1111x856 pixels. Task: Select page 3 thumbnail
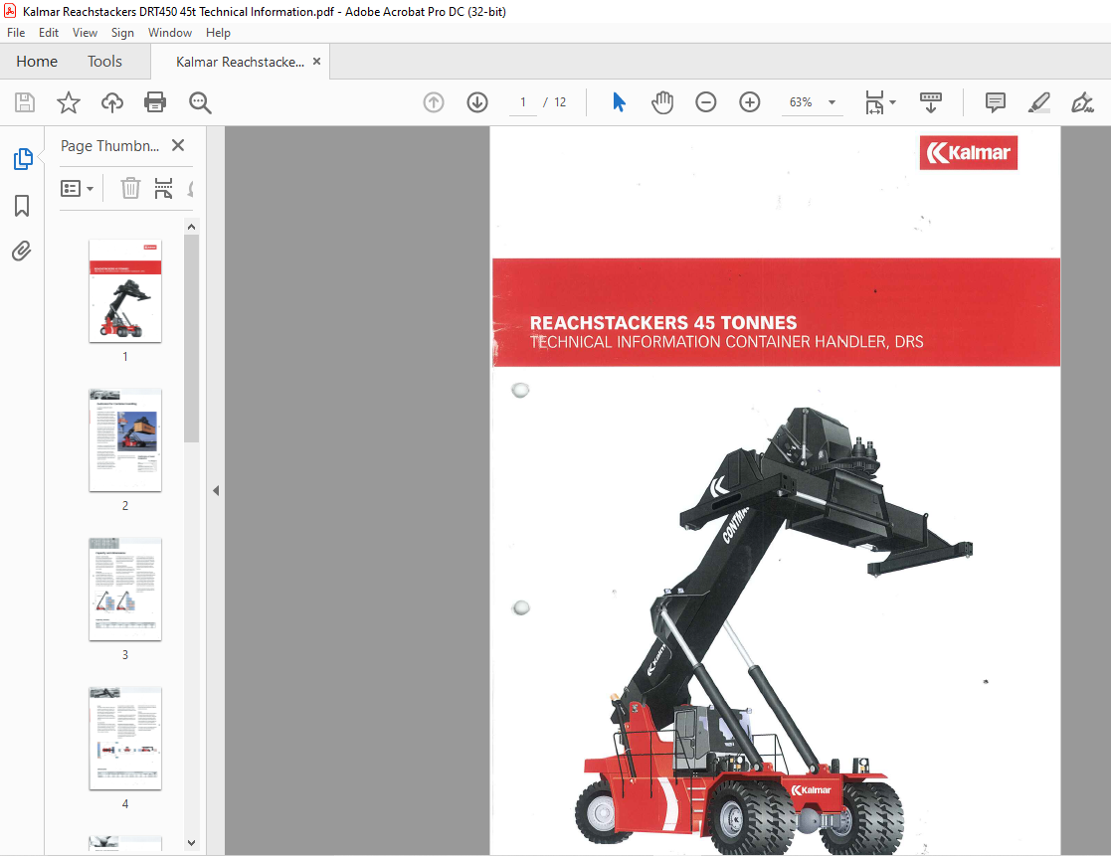coord(125,590)
